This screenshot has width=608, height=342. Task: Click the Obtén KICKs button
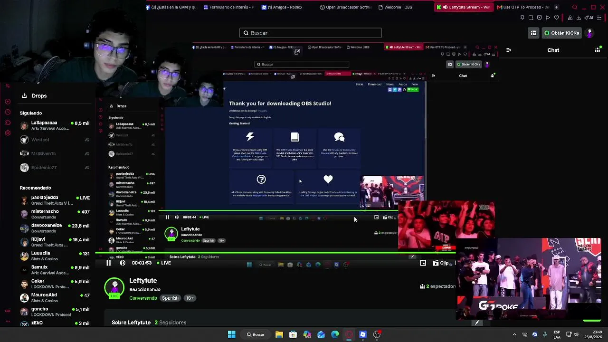561,33
